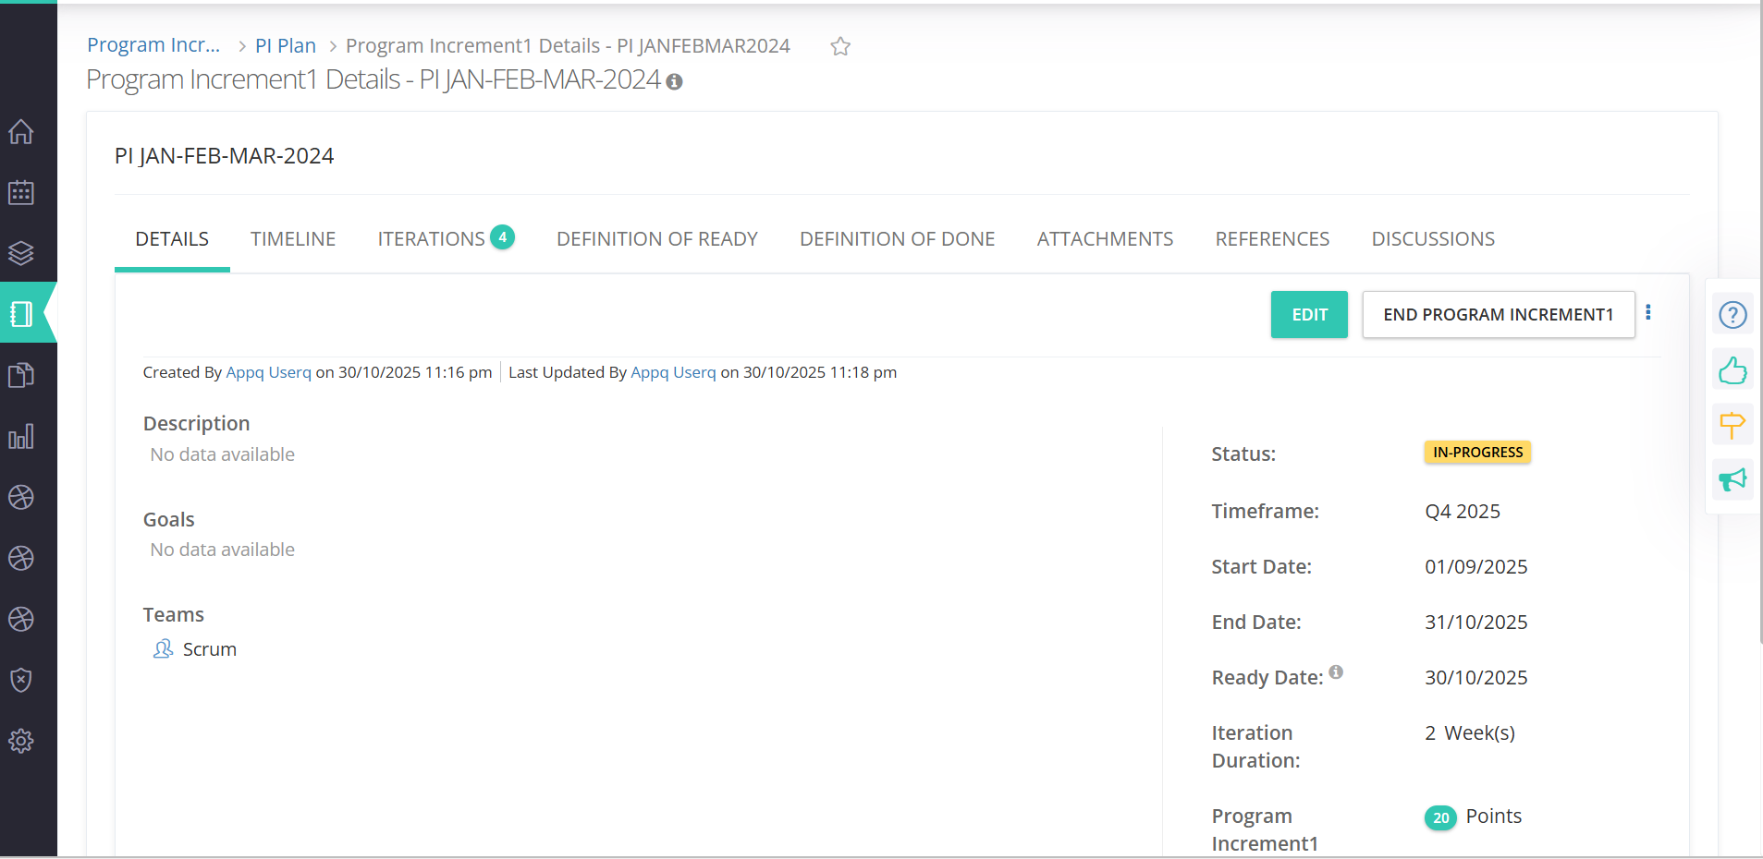Image resolution: width=1763 pixels, height=859 pixels.
Task: Click the thumbs up feedback icon
Action: pos(1732,370)
